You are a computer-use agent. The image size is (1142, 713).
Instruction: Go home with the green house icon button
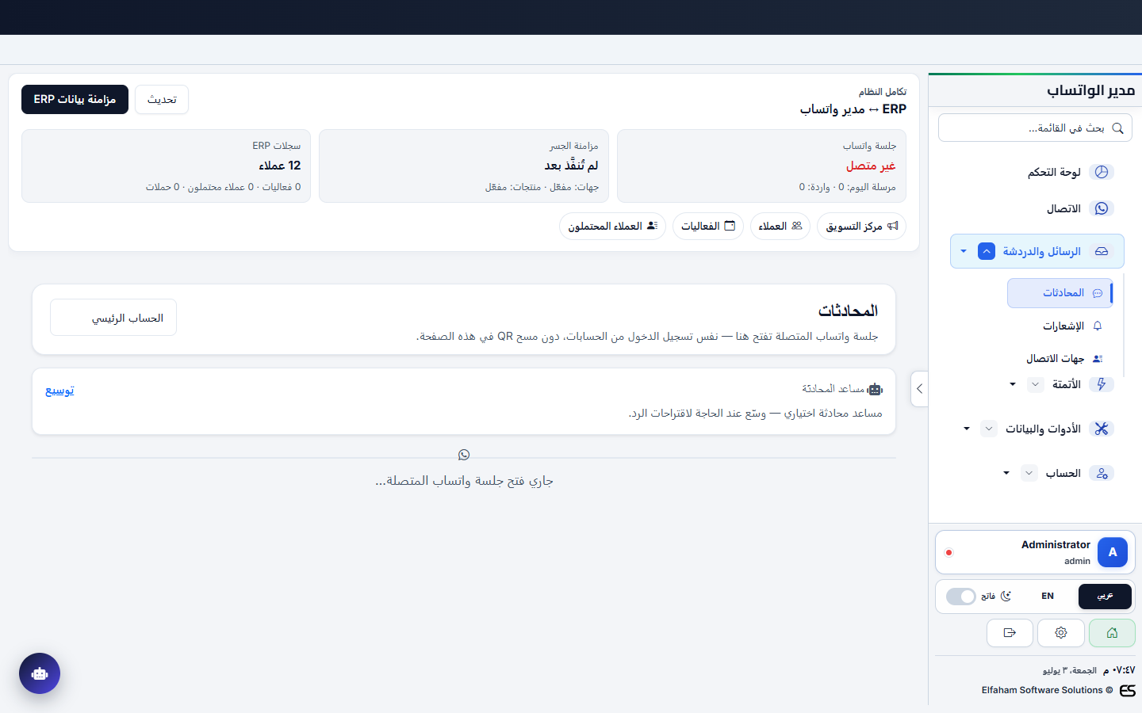click(x=1112, y=633)
